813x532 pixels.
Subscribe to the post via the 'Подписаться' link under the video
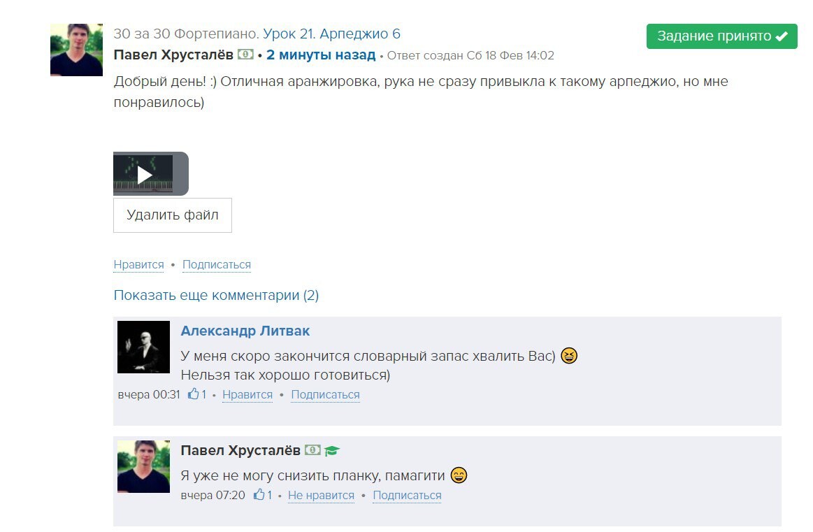click(217, 264)
